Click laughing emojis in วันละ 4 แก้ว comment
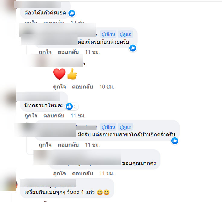222x202 pixels. click(x=103, y=192)
